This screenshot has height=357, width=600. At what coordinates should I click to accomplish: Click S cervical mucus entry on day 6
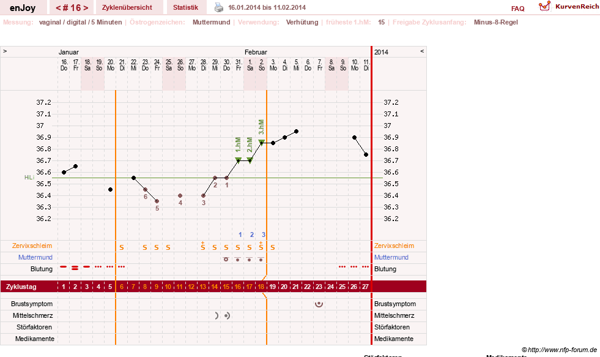click(122, 247)
